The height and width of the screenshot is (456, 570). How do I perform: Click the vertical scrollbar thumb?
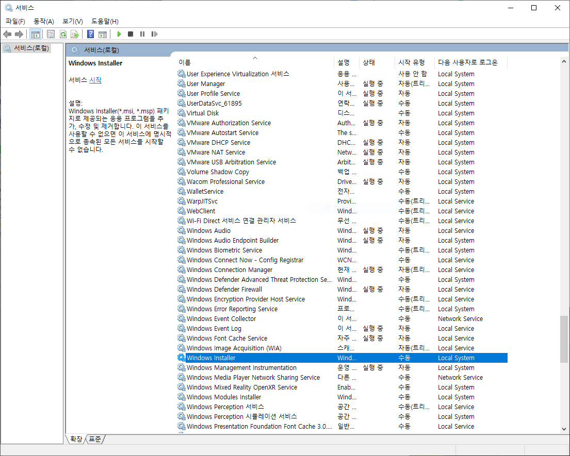pyautogui.click(x=564, y=339)
